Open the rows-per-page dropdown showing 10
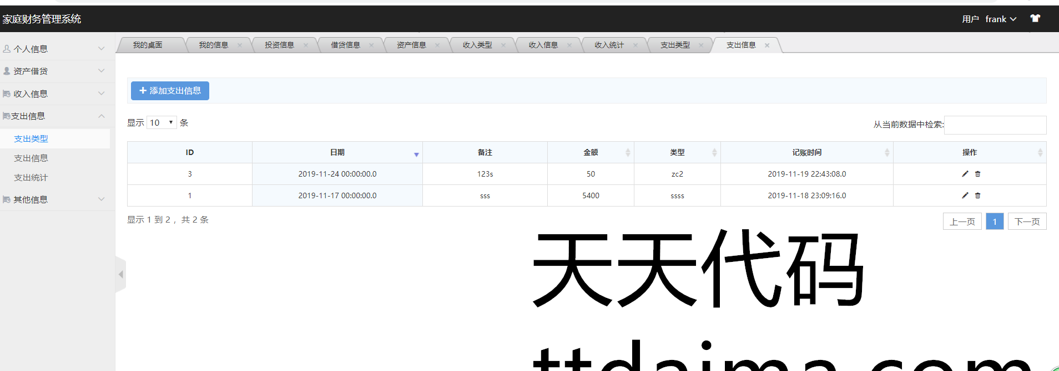Image resolution: width=1059 pixels, height=371 pixels. click(162, 122)
